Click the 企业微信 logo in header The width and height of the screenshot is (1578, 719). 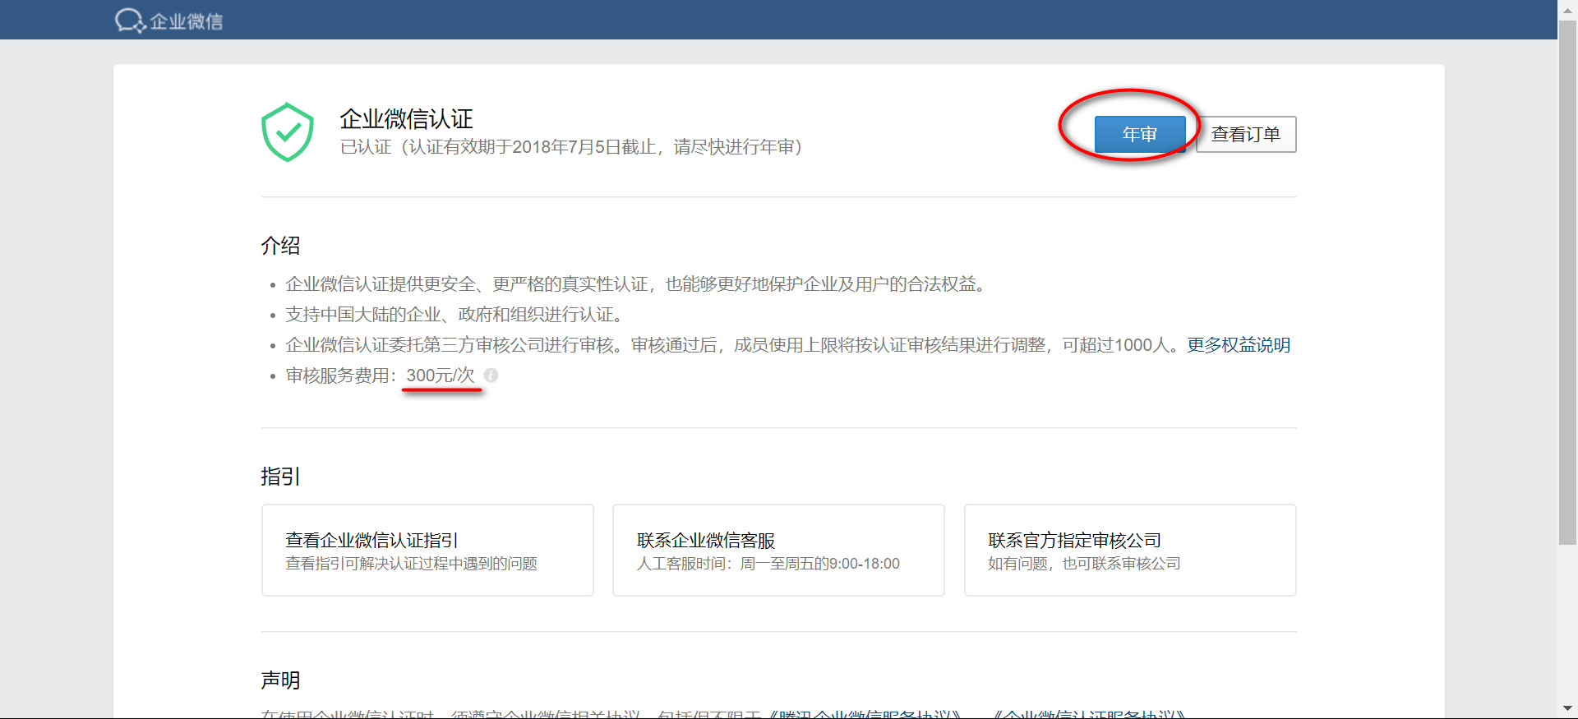coord(169,21)
